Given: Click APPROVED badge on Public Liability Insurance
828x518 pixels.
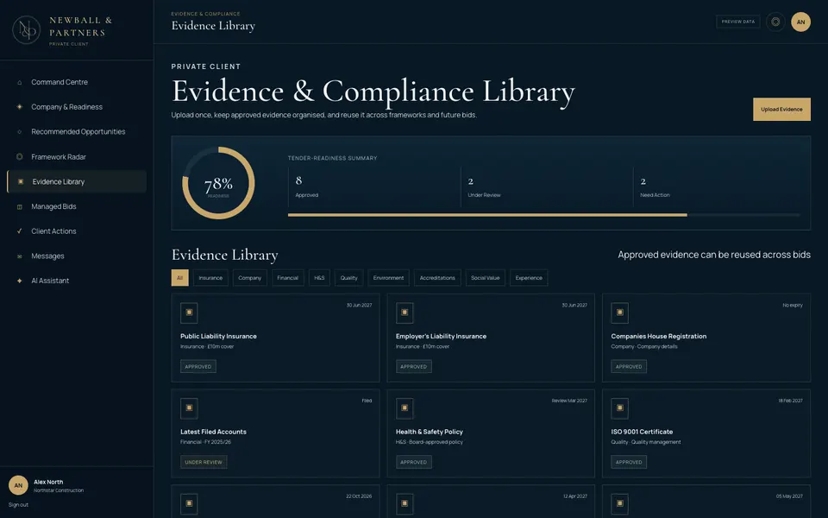Looking at the screenshot, I should [x=198, y=366].
